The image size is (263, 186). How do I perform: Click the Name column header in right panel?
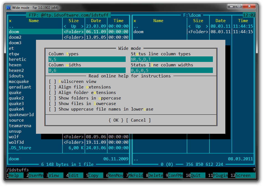click(158, 21)
